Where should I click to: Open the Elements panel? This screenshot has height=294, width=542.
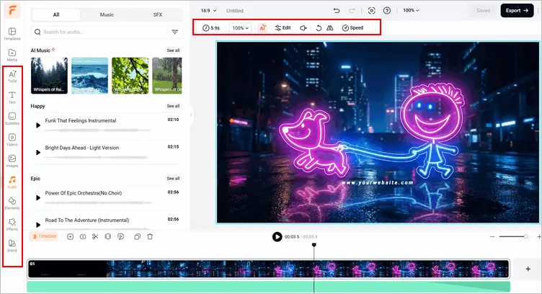[12, 203]
